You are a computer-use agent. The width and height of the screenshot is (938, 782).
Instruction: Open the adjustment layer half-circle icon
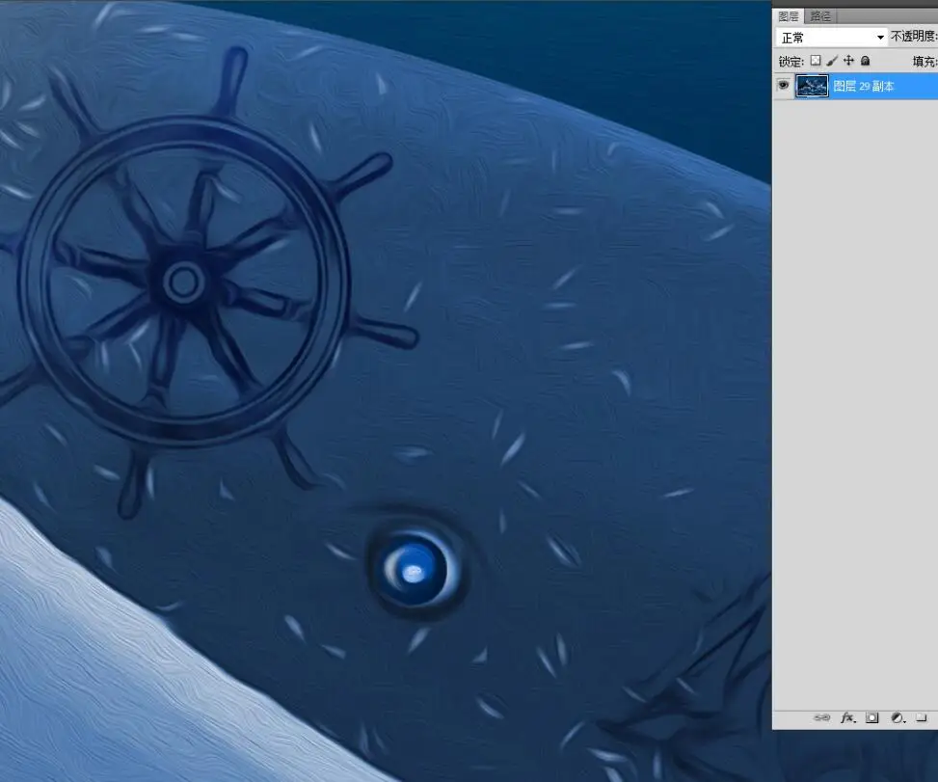click(898, 717)
